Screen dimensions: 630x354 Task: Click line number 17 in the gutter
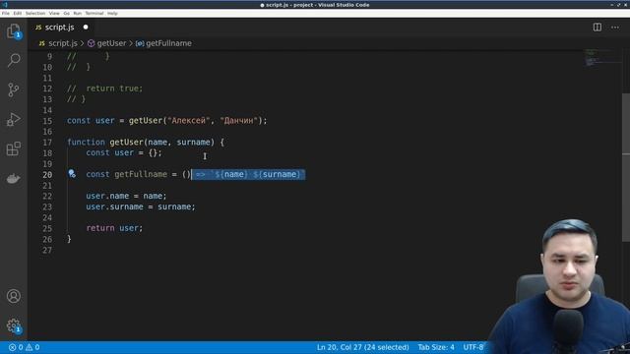pyautogui.click(x=47, y=143)
